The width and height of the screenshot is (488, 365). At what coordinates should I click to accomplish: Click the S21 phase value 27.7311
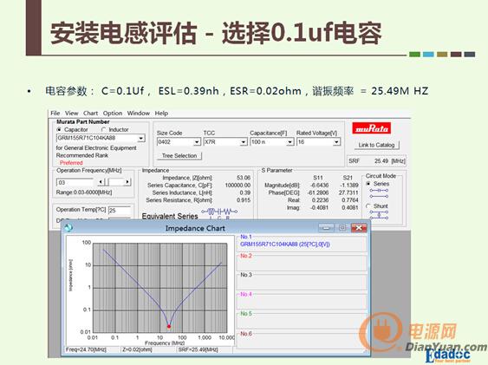point(348,192)
